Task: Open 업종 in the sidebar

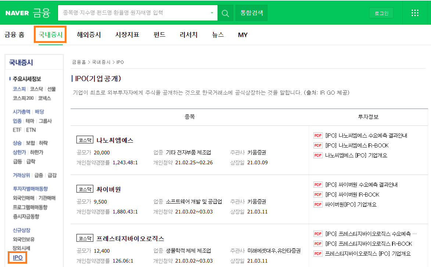Action: coord(17,121)
